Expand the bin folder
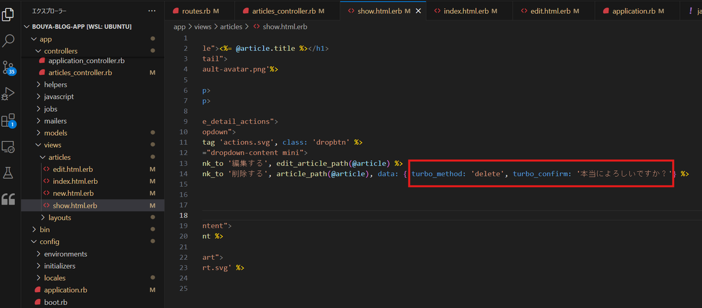This screenshot has width=702, height=308. pos(34,230)
